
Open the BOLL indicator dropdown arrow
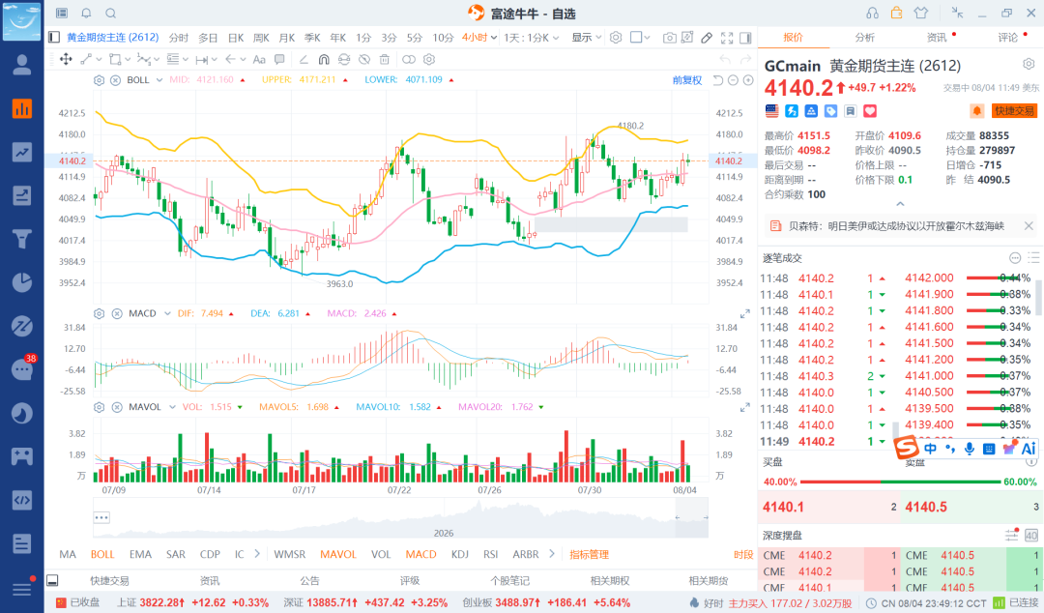tap(159, 80)
